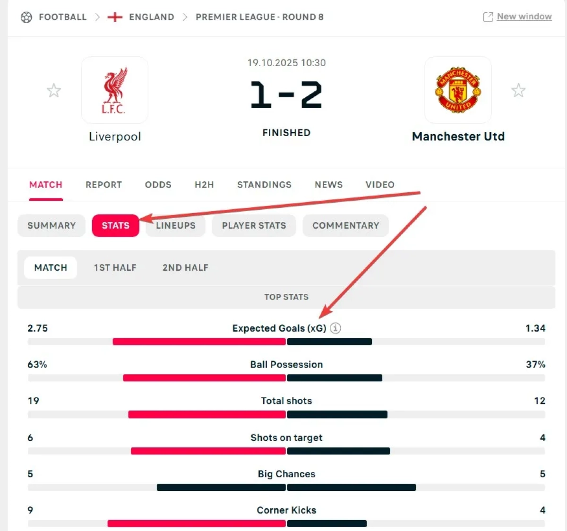Switch stats to 1ST HALF

pyautogui.click(x=115, y=267)
